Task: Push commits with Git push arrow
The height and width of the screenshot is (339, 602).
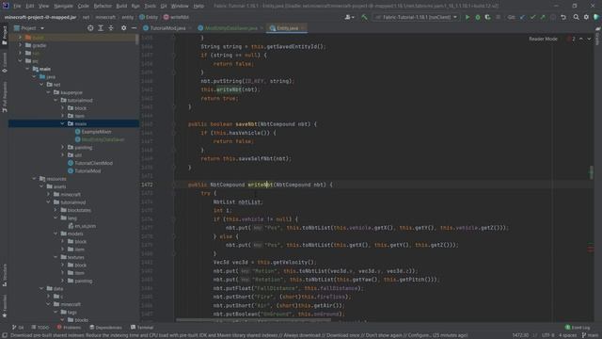Action: click(543, 17)
